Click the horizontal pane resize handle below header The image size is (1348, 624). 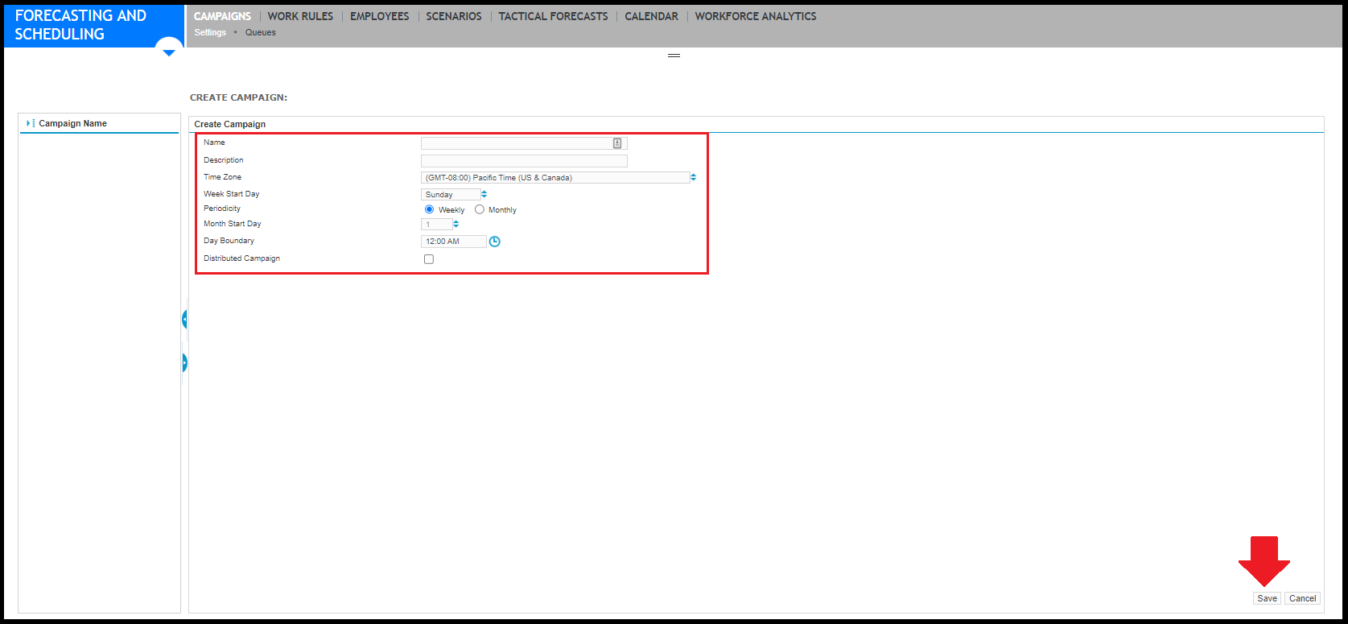[674, 56]
